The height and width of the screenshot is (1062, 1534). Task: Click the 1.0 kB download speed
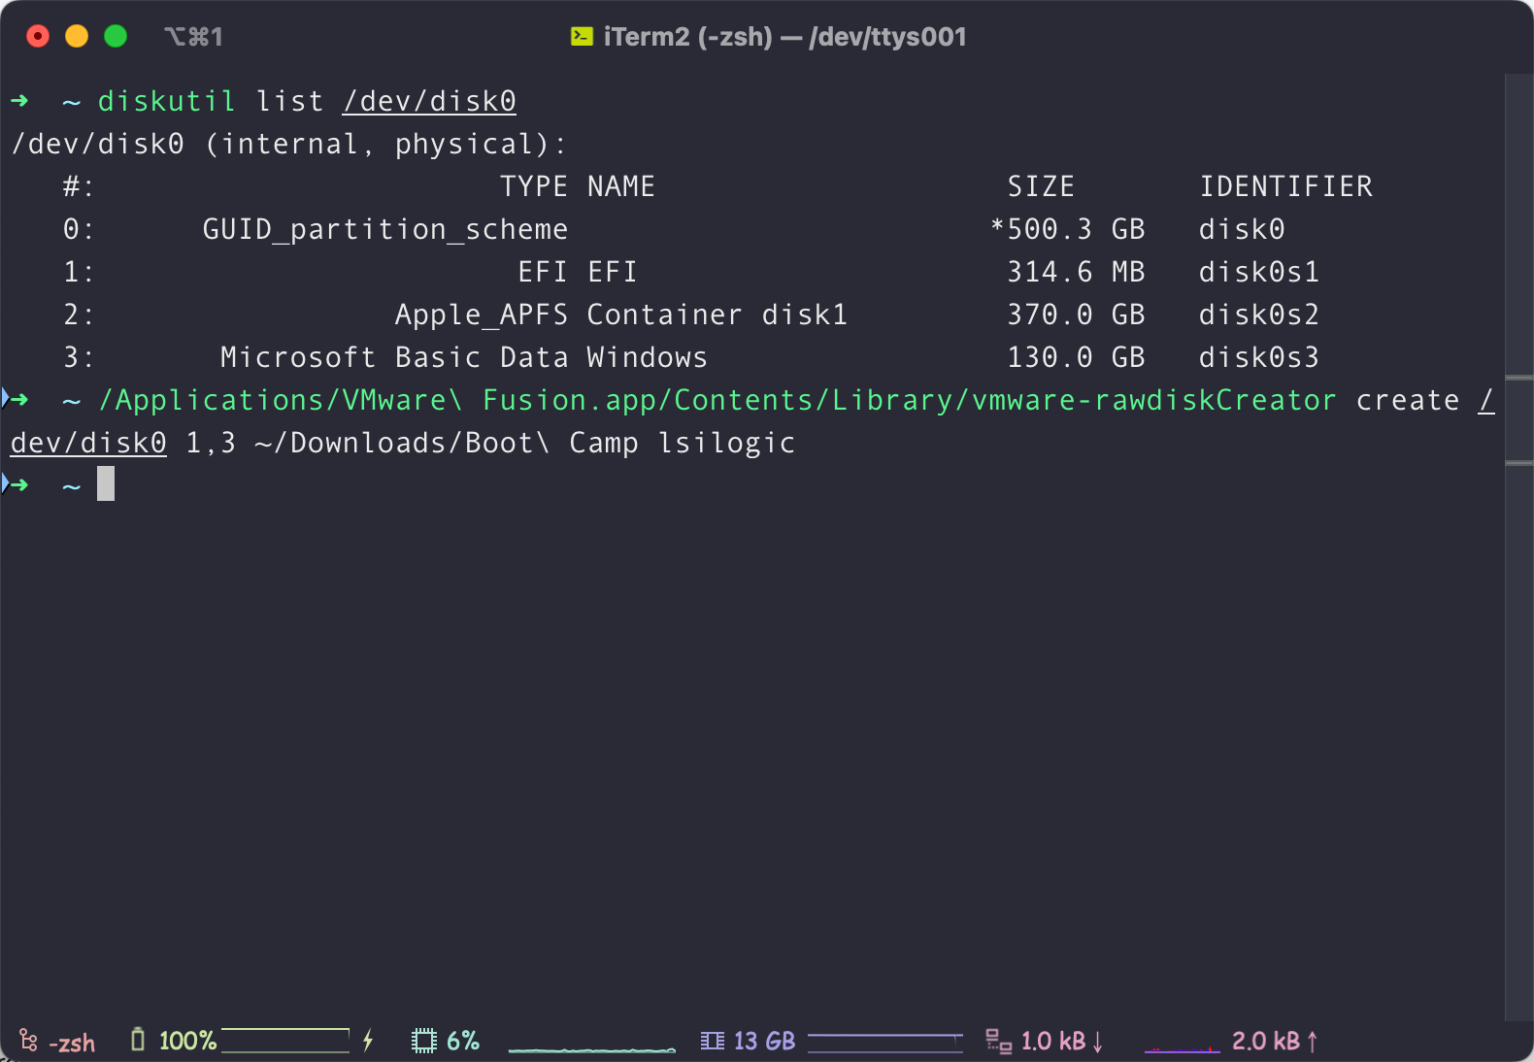pyautogui.click(x=1062, y=1041)
